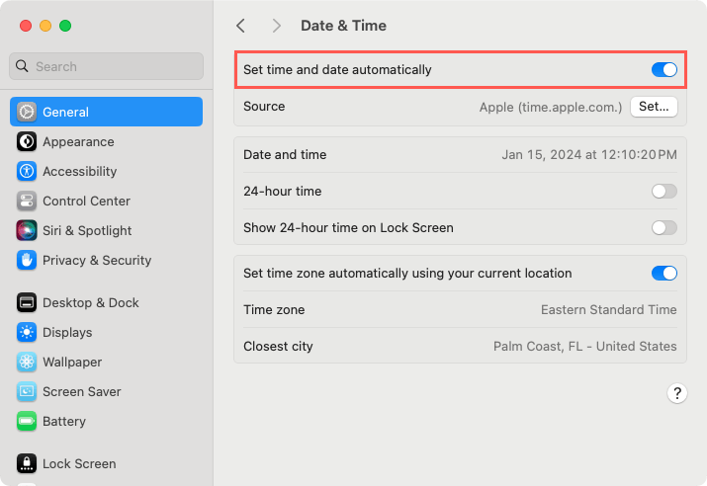Select the Accessibility icon in sidebar

(27, 171)
